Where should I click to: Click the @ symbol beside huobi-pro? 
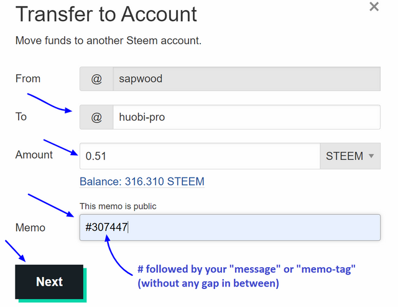point(96,117)
